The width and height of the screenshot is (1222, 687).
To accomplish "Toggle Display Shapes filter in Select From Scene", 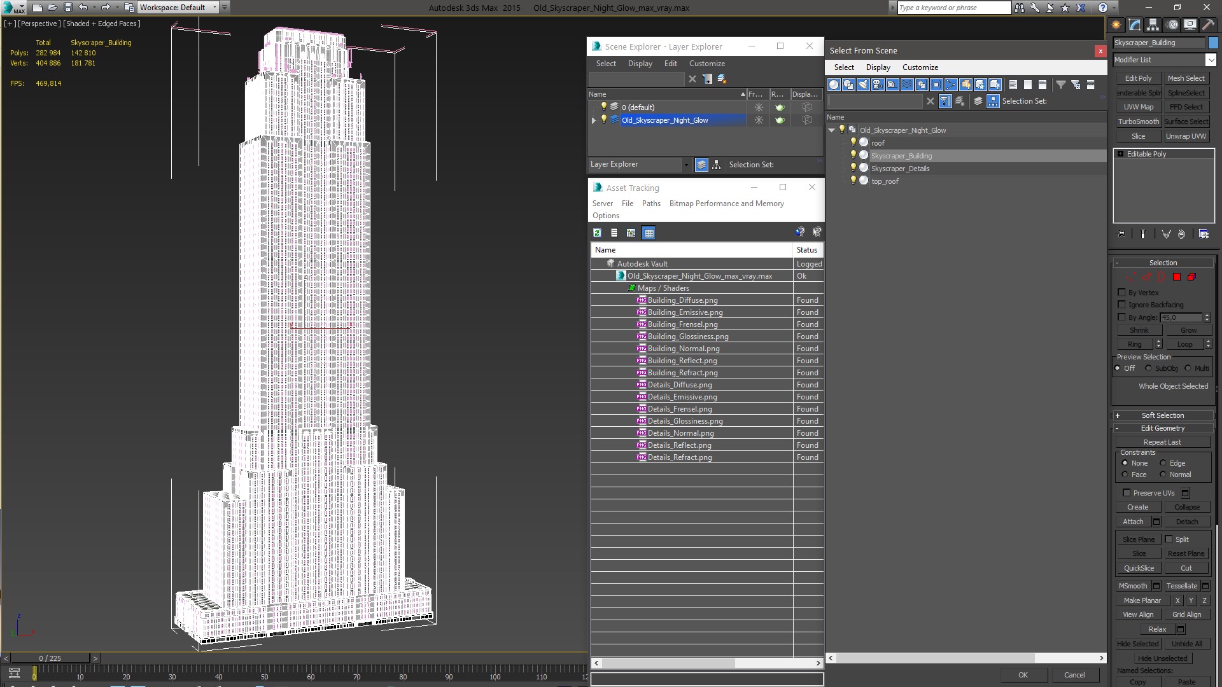I will (848, 85).
